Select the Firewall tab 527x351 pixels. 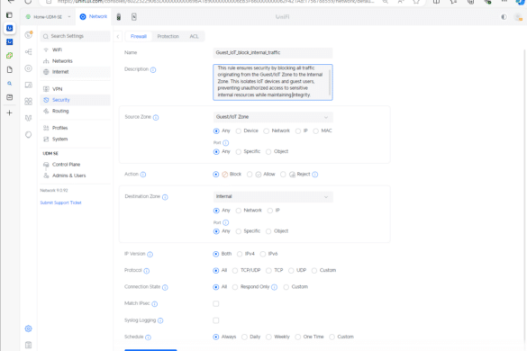[x=139, y=36]
